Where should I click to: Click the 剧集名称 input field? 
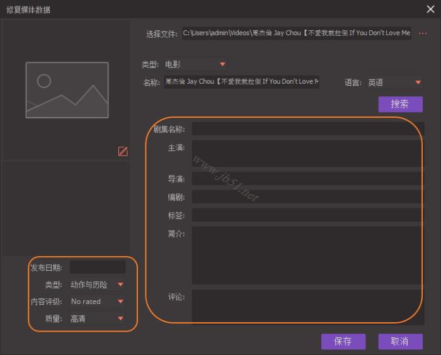pos(308,129)
